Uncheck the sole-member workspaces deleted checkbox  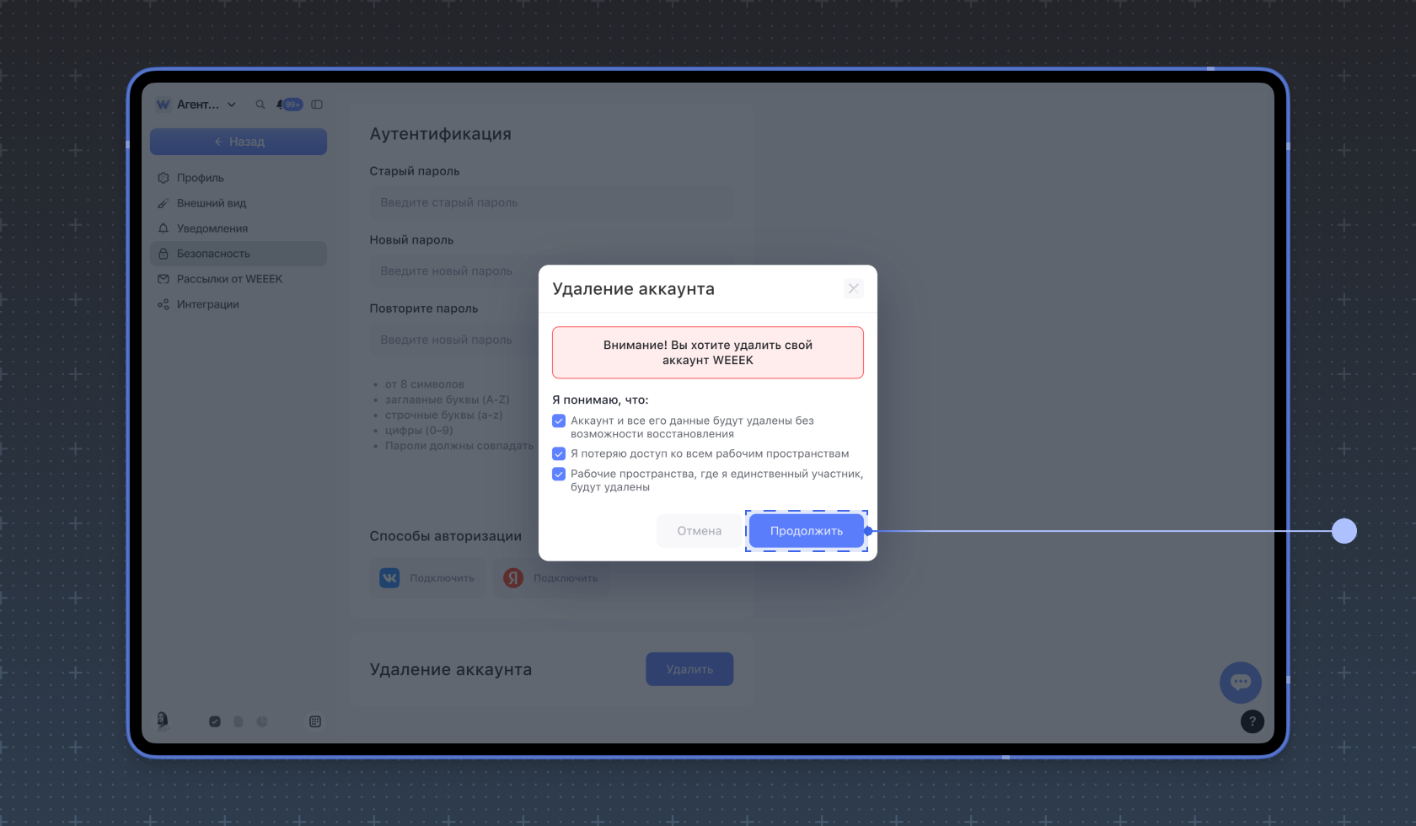click(559, 474)
